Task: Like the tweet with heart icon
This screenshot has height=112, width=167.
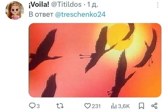Action: (x=87, y=106)
